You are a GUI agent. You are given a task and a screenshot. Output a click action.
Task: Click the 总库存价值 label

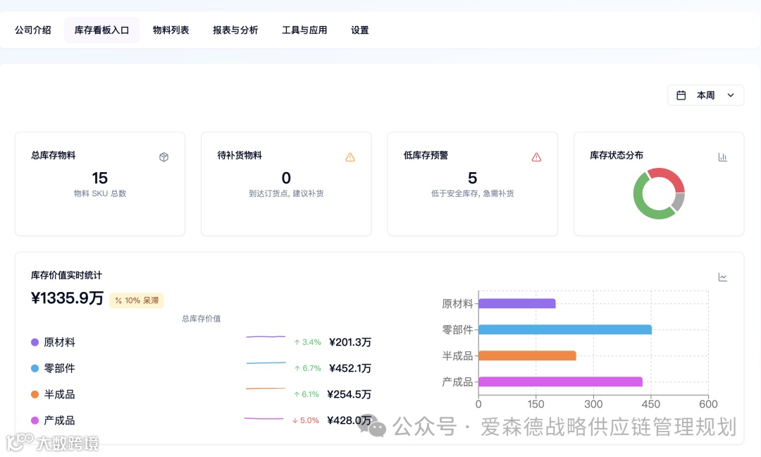click(x=202, y=319)
